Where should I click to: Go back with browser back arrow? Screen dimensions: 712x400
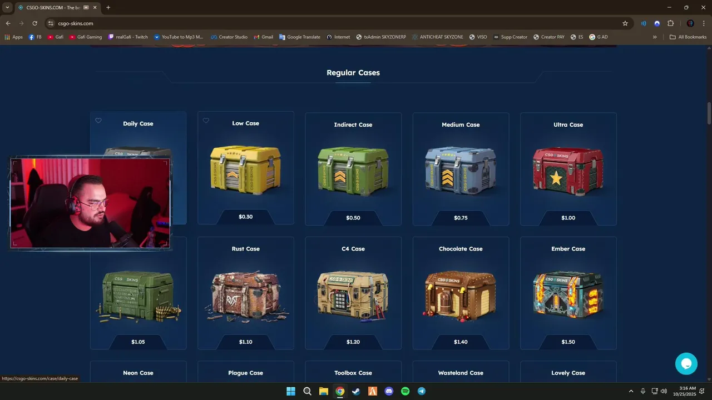pos(8,23)
